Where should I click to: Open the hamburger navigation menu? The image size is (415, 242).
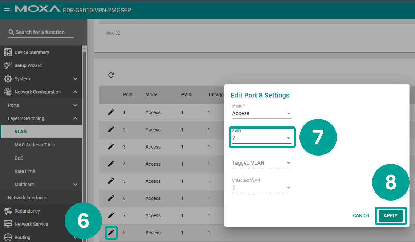pyautogui.click(x=7, y=9)
